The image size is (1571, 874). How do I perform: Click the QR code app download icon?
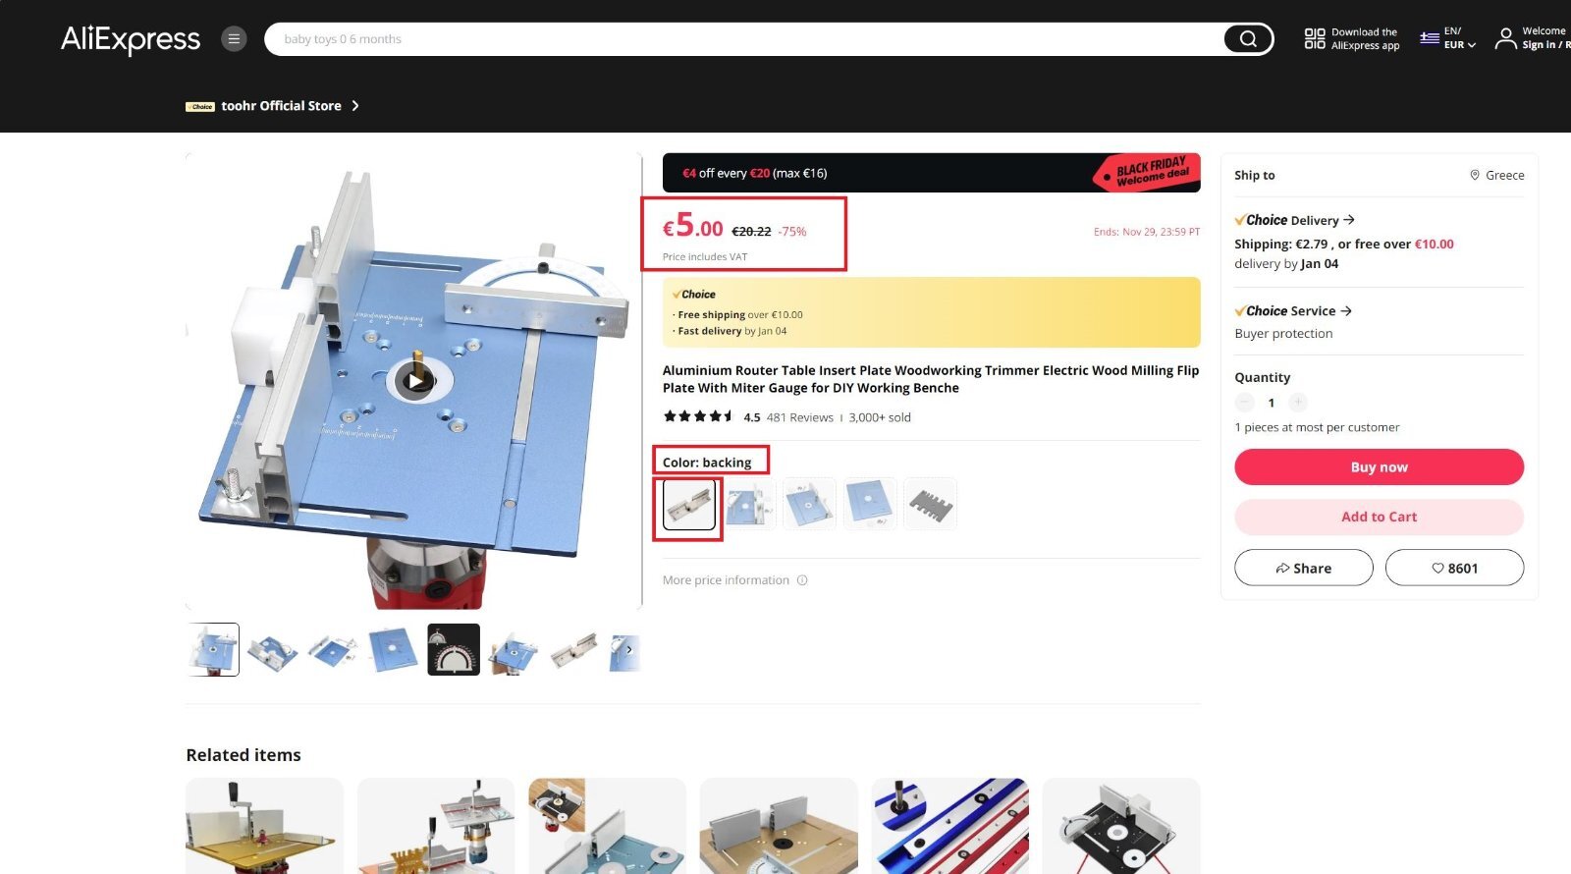pyautogui.click(x=1314, y=38)
